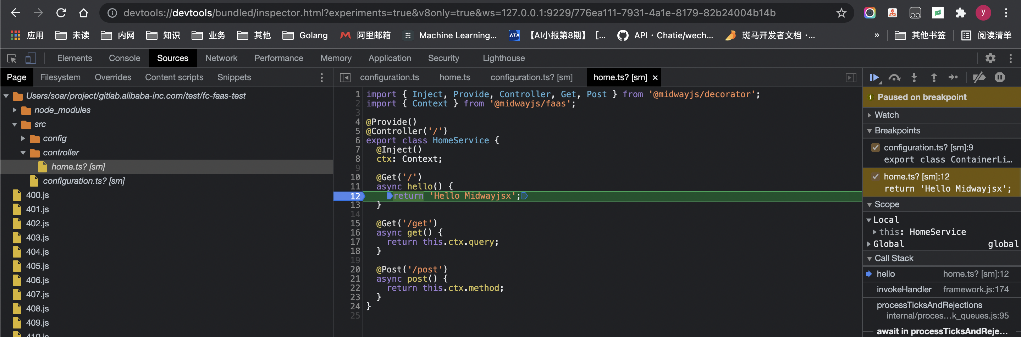Image resolution: width=1021 pixels, height=337 pixels.
Task: Open Chrome main menu
Action: 1006,13
